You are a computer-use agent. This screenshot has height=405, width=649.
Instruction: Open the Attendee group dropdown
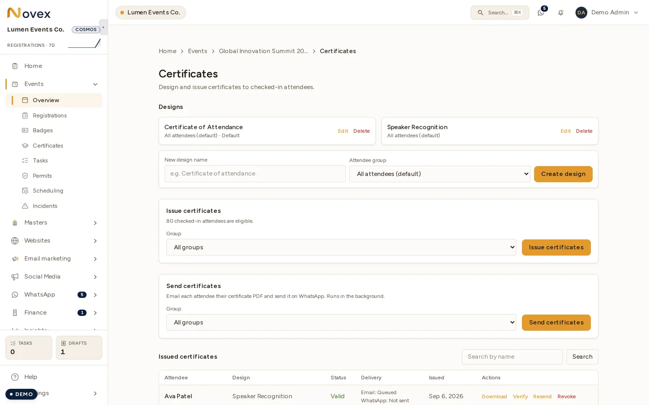(440, 174)
